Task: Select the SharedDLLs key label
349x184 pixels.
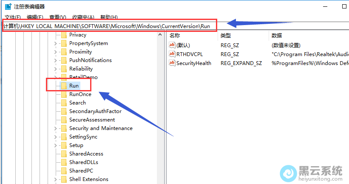Action: coord(84,162)
